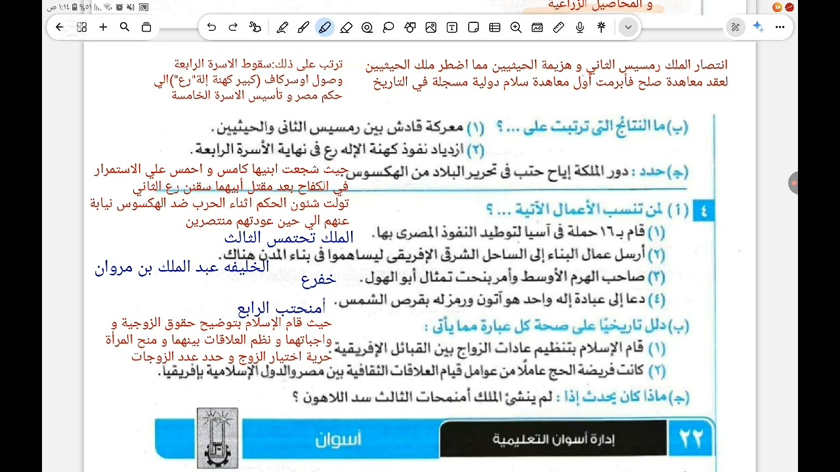
Task: Open the page grid view icon
Action: tap(81, 28)
